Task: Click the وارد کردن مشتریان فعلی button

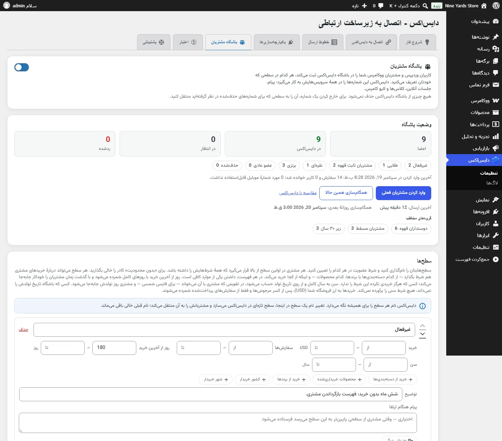Action: (x=403, y=193)
